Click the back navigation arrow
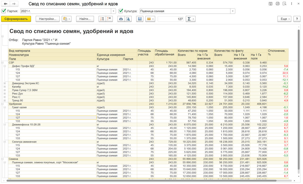Viewport: 303px width, 184px height. point(6,4)
